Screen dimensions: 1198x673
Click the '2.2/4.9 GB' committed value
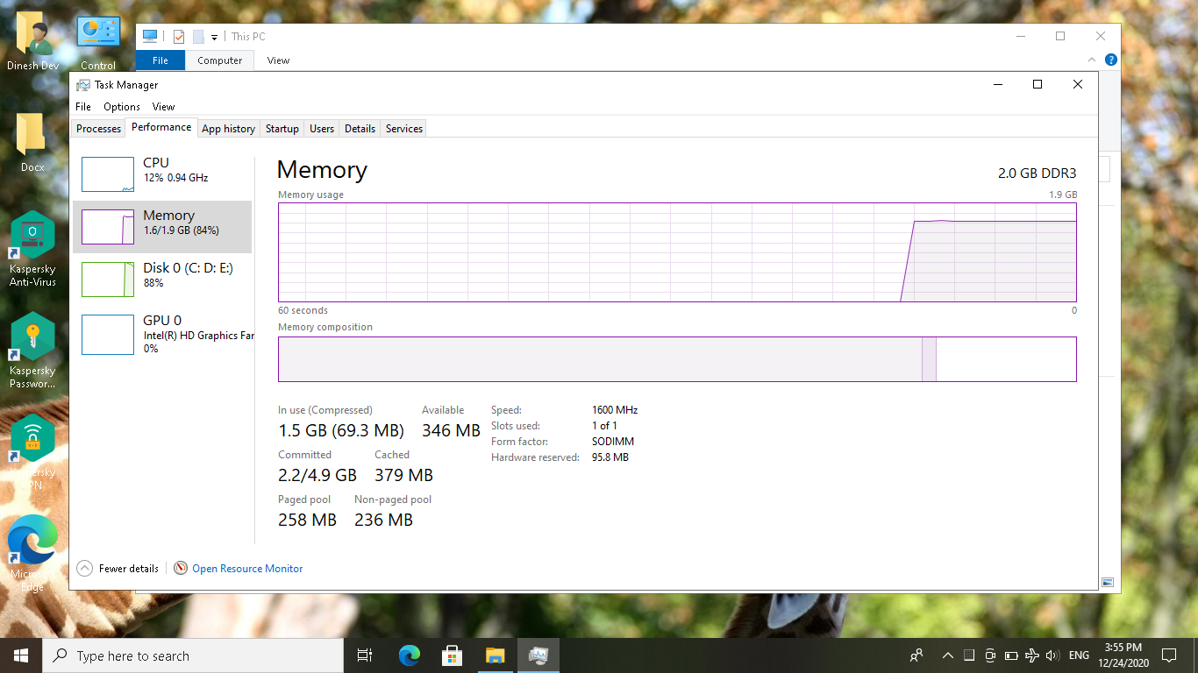click(317, 475)
